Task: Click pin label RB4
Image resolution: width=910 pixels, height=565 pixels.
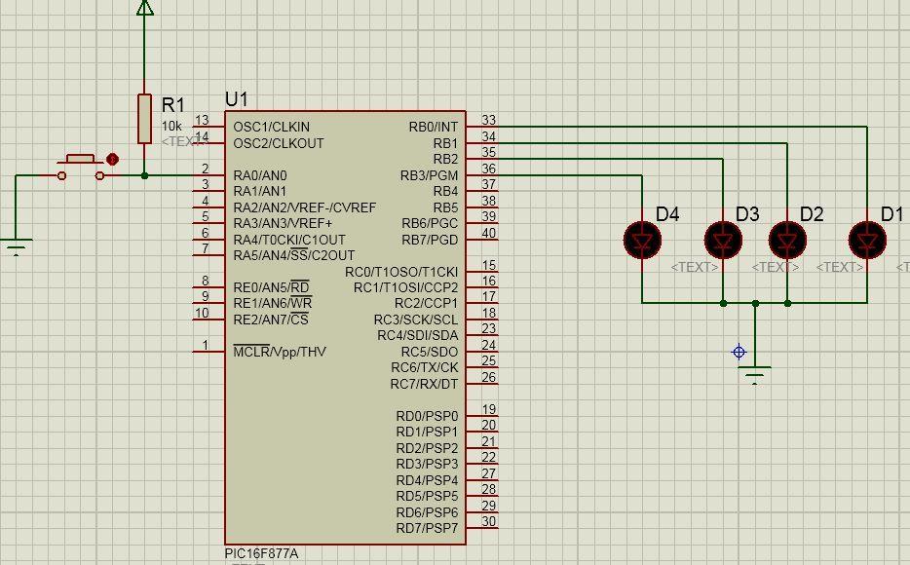Action: click(x=445, y=191)
